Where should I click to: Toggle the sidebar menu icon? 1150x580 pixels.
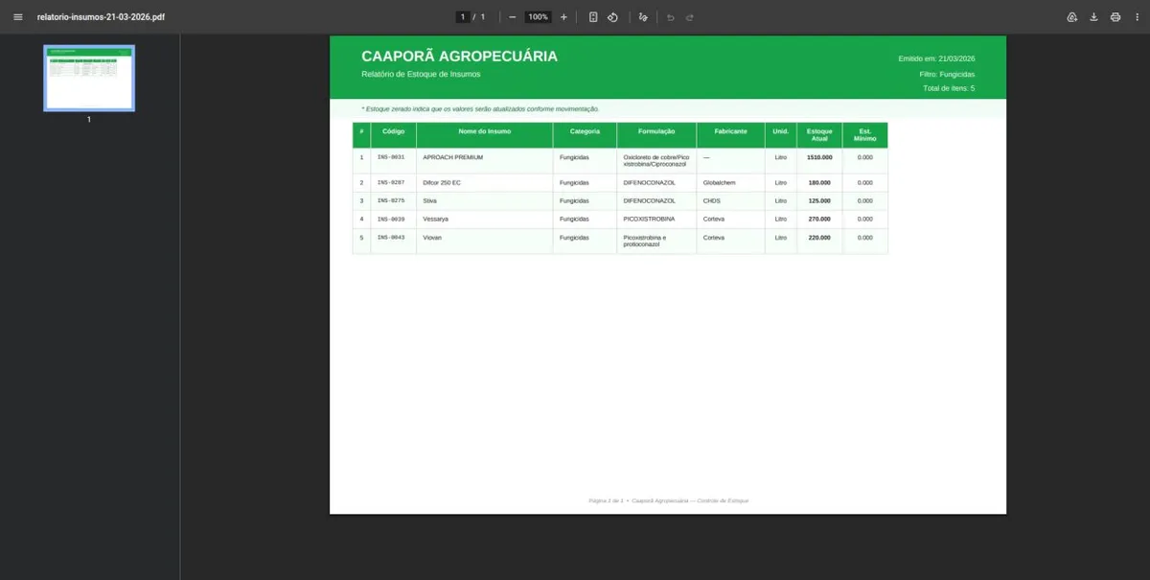17,17
